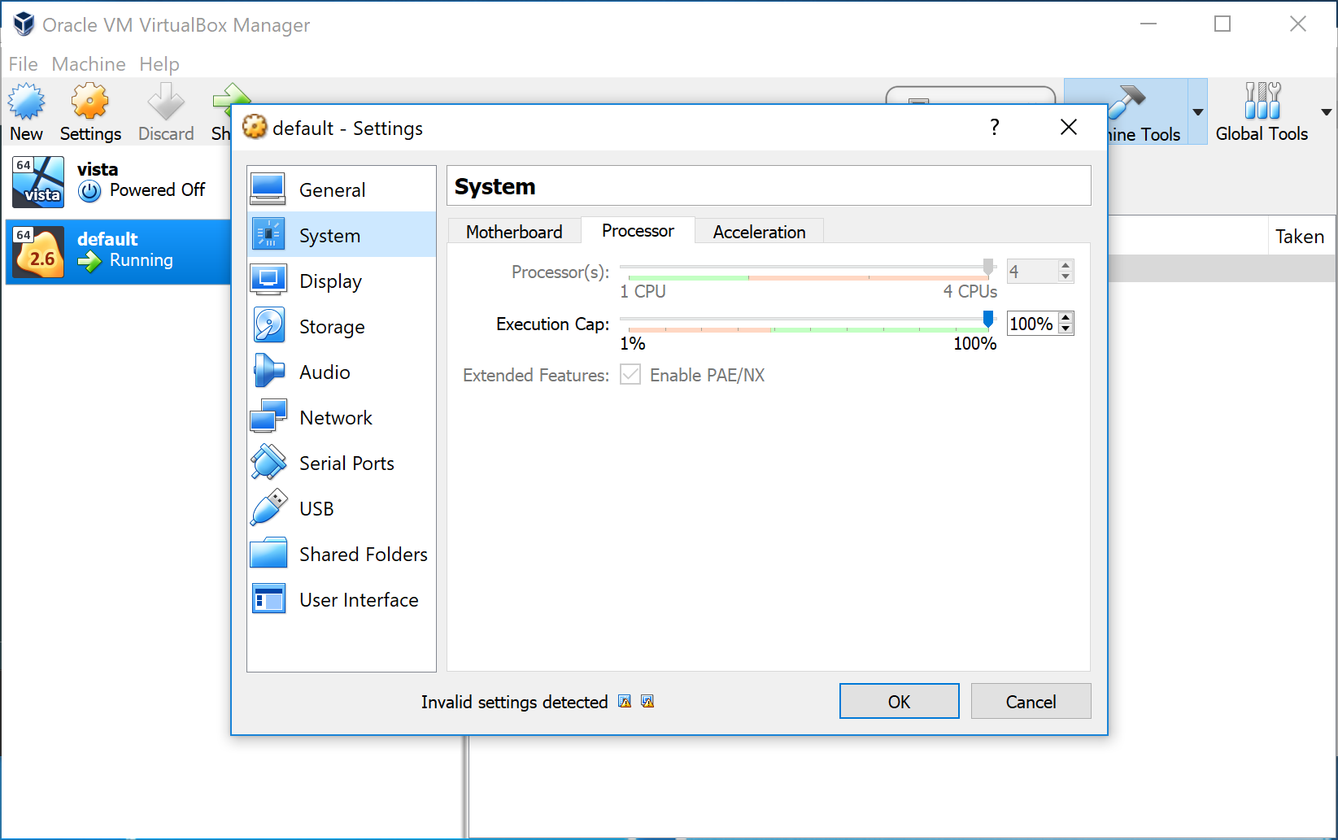
Task: Open User Interface settings icon
Action: click(268, 599)
